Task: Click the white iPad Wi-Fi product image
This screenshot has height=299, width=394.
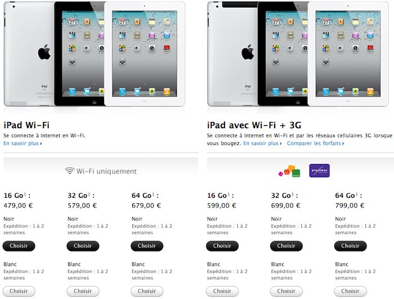Action: point(145,54)
